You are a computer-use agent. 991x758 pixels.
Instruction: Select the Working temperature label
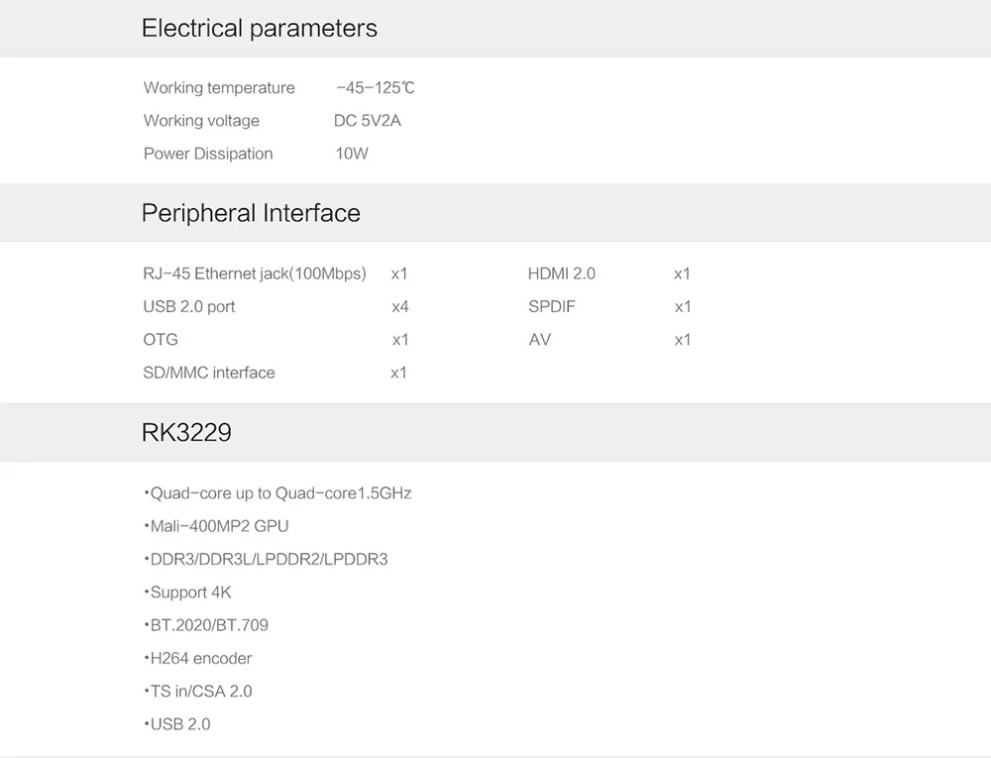point(219,88)
